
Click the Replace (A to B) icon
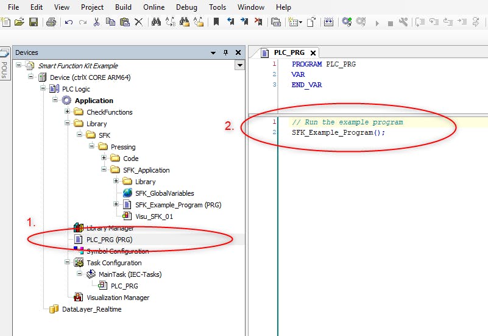170,22
